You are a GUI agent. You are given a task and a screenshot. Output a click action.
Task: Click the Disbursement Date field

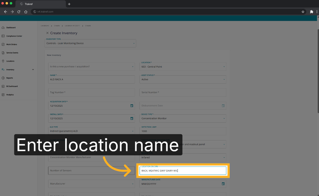tap(183, 106)
